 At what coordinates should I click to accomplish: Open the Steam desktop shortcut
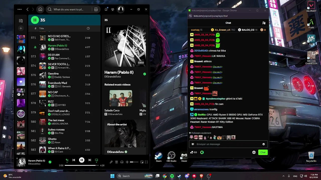pos(159,157)
